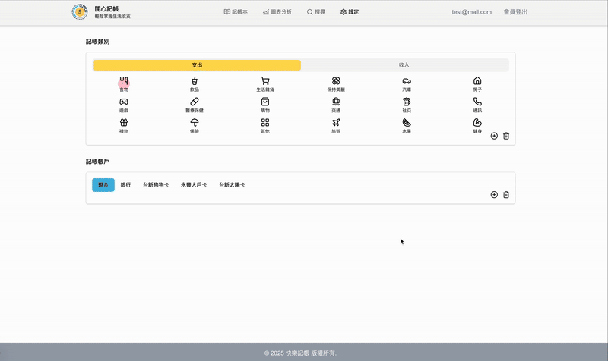Select the 水果 watermelon category icon
608x361 pixels.
pos(407,123)
